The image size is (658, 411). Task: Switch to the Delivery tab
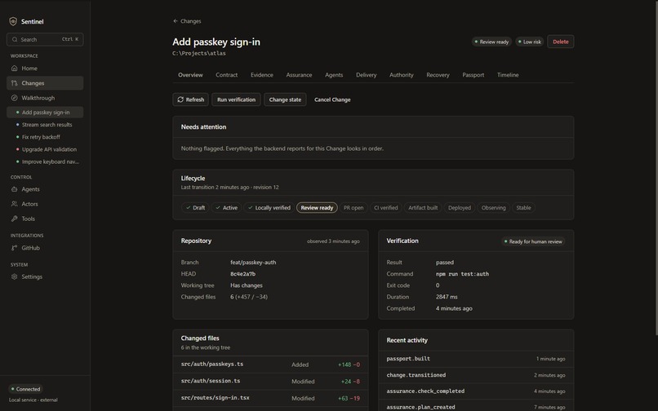367,75
